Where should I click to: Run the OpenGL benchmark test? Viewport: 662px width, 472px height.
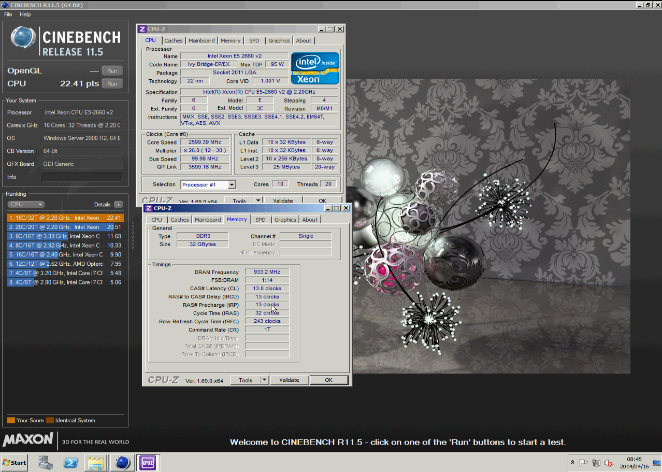click(x=112, y=70)
